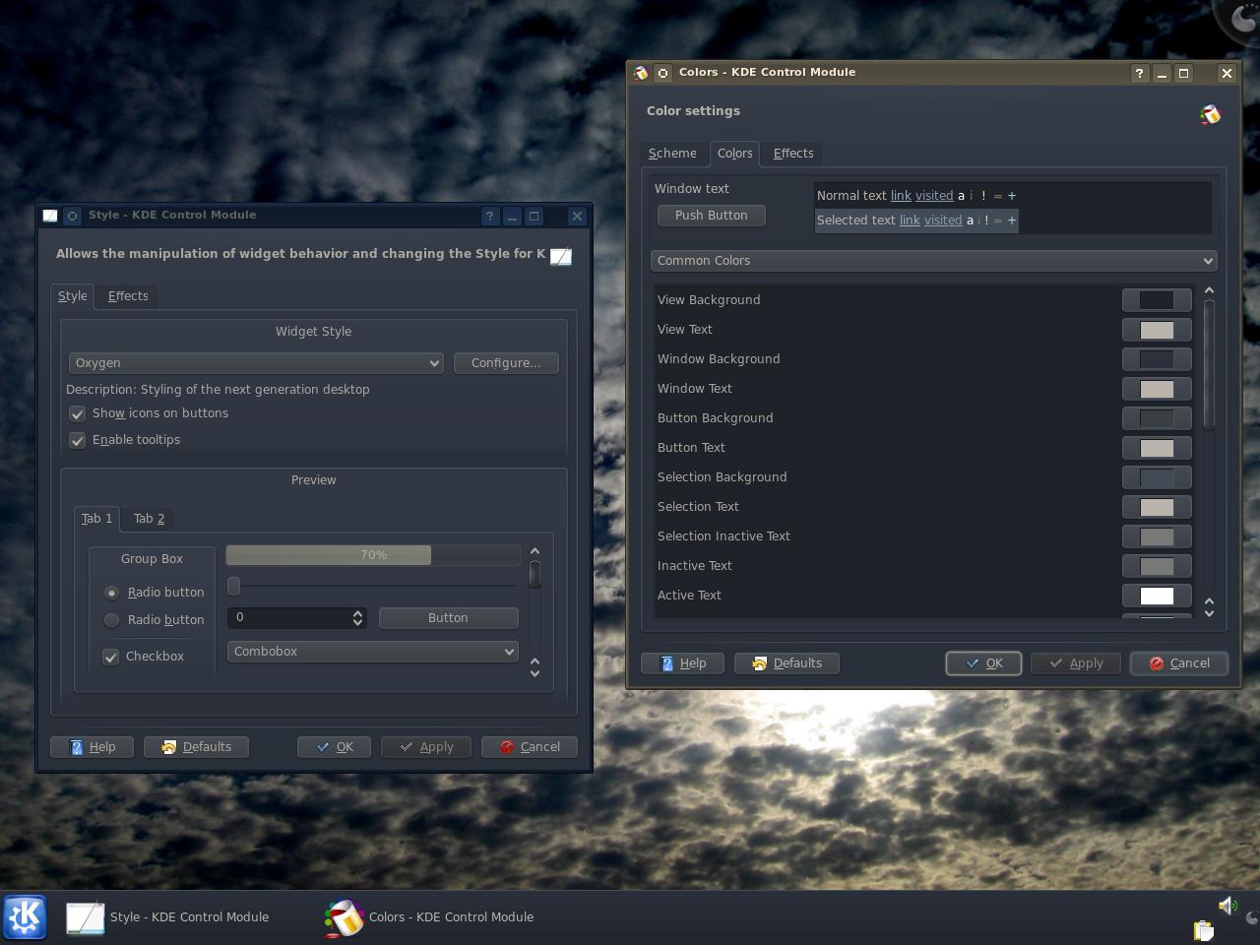Click the Plasma cashew desktop toolbox corner icon
This screenshot has width=1260, height=945.
coord(1238,20)
